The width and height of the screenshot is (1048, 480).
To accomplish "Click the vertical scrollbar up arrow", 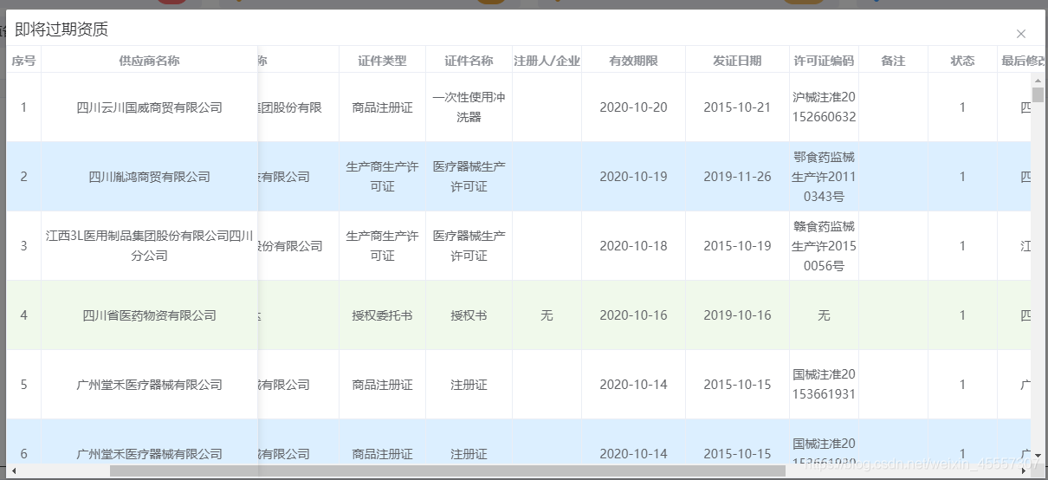I will [1038, 81].
